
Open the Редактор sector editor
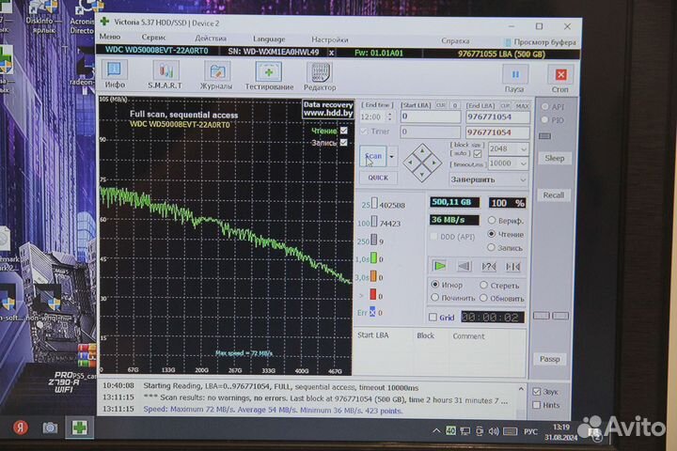point(320,77)
